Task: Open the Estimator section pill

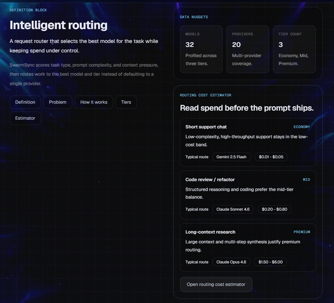Action: click(x=25, y=118)
